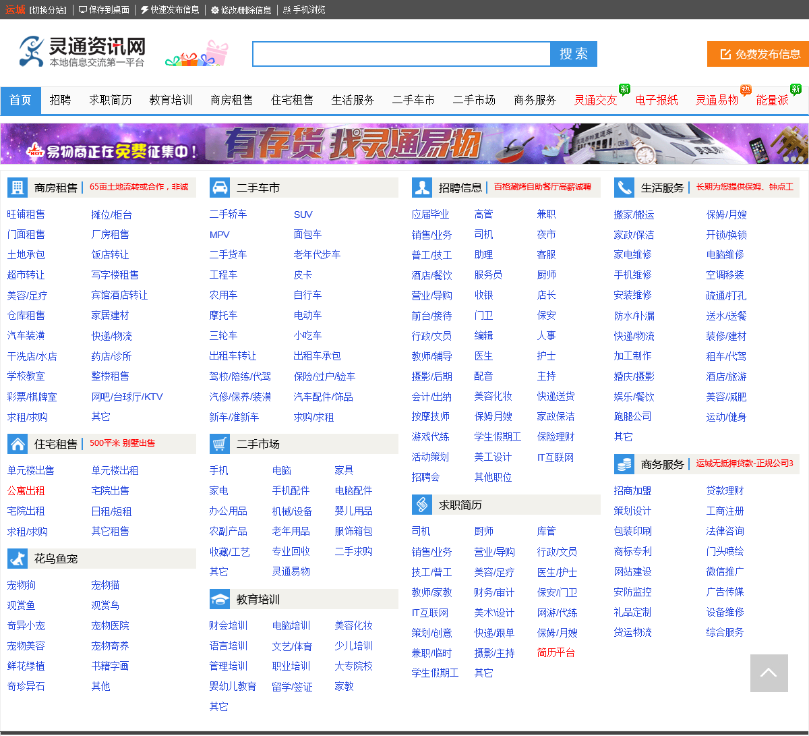This screenshot has height=736, width=809.
Task: Click the 搜索 search button
Action: coord(574,54)
